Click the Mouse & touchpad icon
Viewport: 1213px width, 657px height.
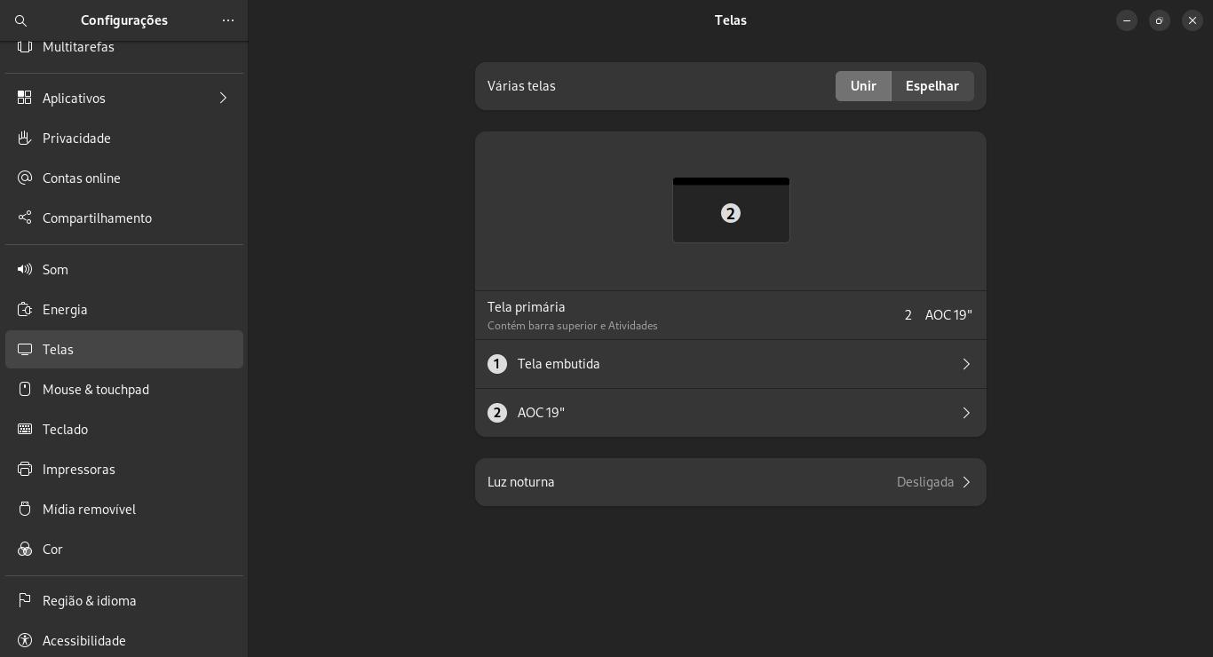coord(25,390)
